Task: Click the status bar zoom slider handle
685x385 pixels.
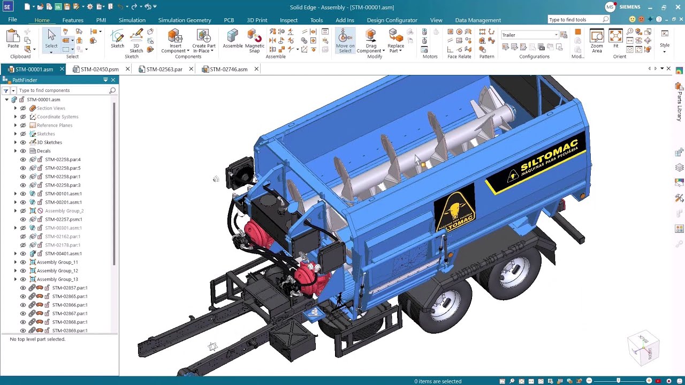Action: [619, 381]
